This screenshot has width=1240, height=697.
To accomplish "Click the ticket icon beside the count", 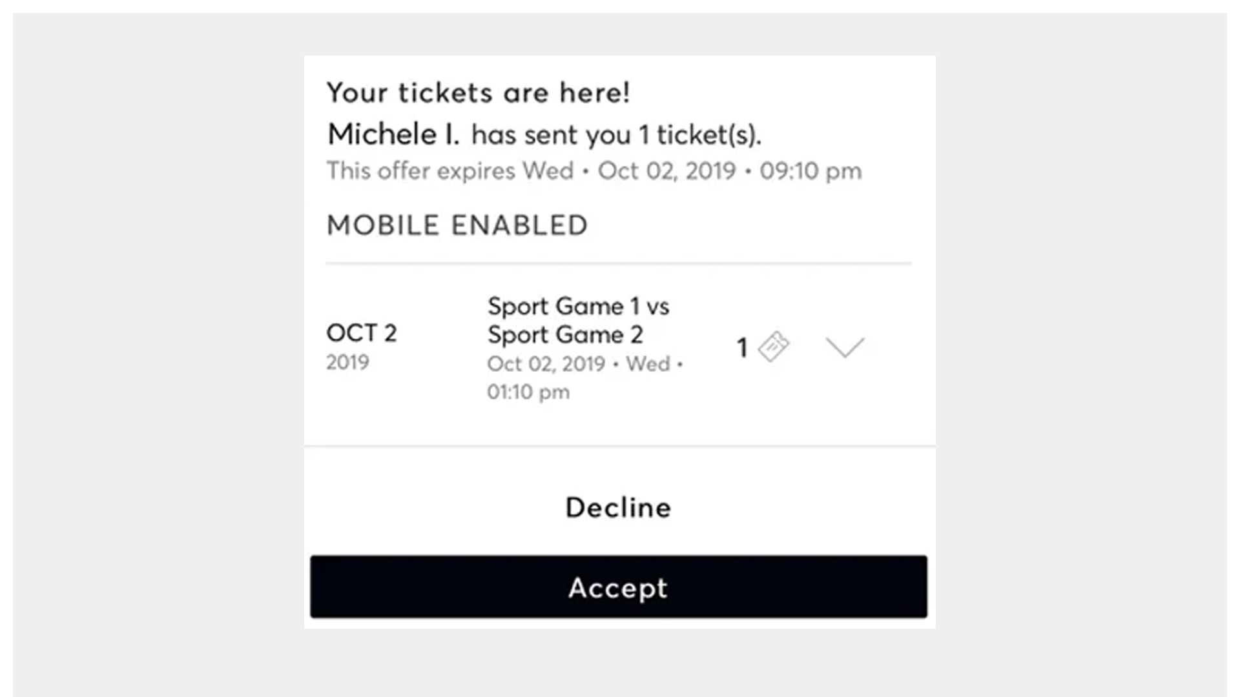I will (x=773, y=347).
